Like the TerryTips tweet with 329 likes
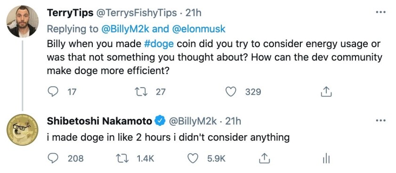The width and height of the screenshot is (396, 173). (x=230, y=91)
